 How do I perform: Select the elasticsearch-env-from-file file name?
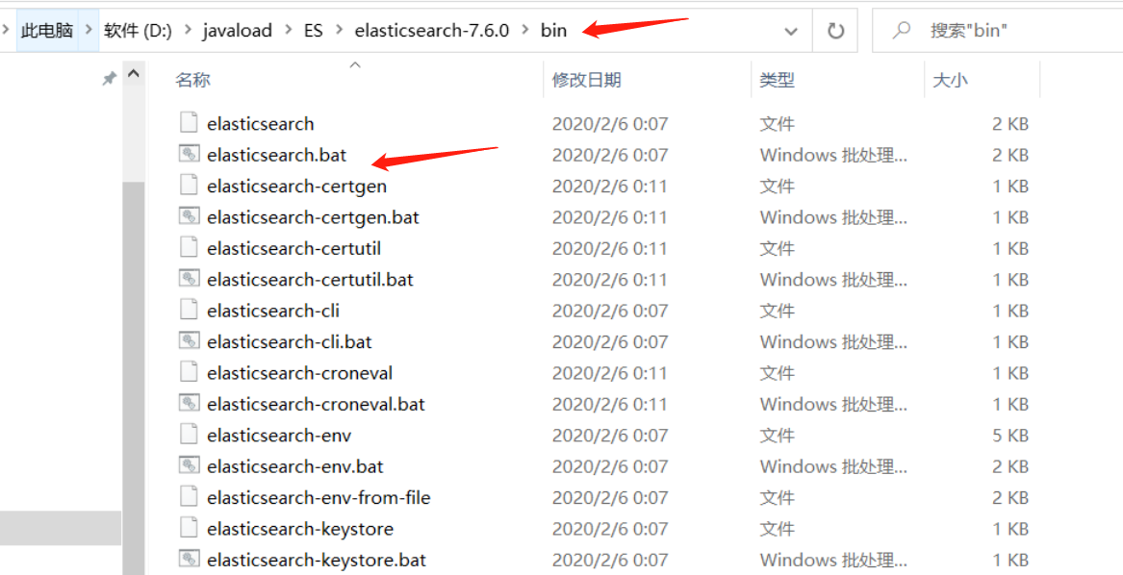pyautogui.click(x=319, y=498)
